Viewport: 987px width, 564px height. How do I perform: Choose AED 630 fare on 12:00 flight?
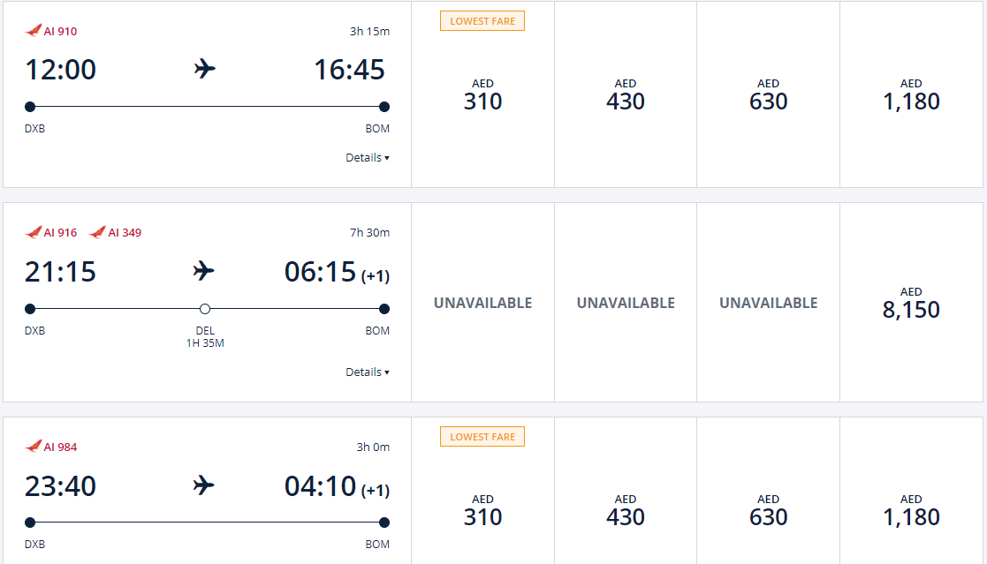[x=768, y=94]
